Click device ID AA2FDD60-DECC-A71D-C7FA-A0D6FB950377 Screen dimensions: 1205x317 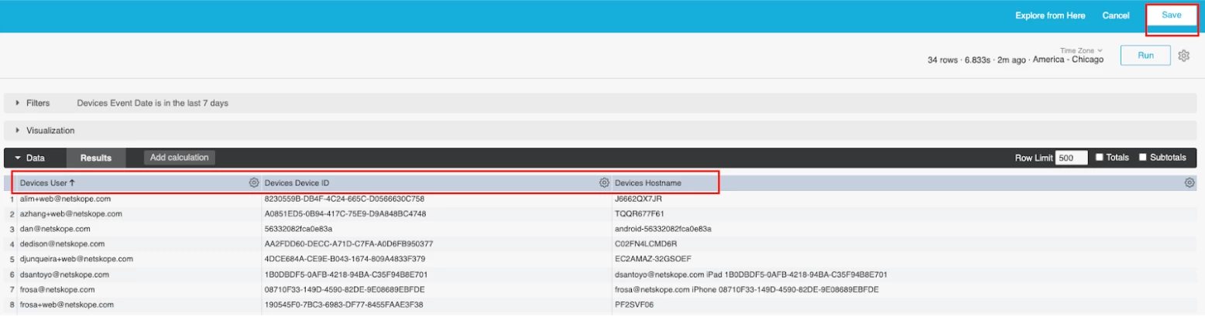(x=348, y=244)
